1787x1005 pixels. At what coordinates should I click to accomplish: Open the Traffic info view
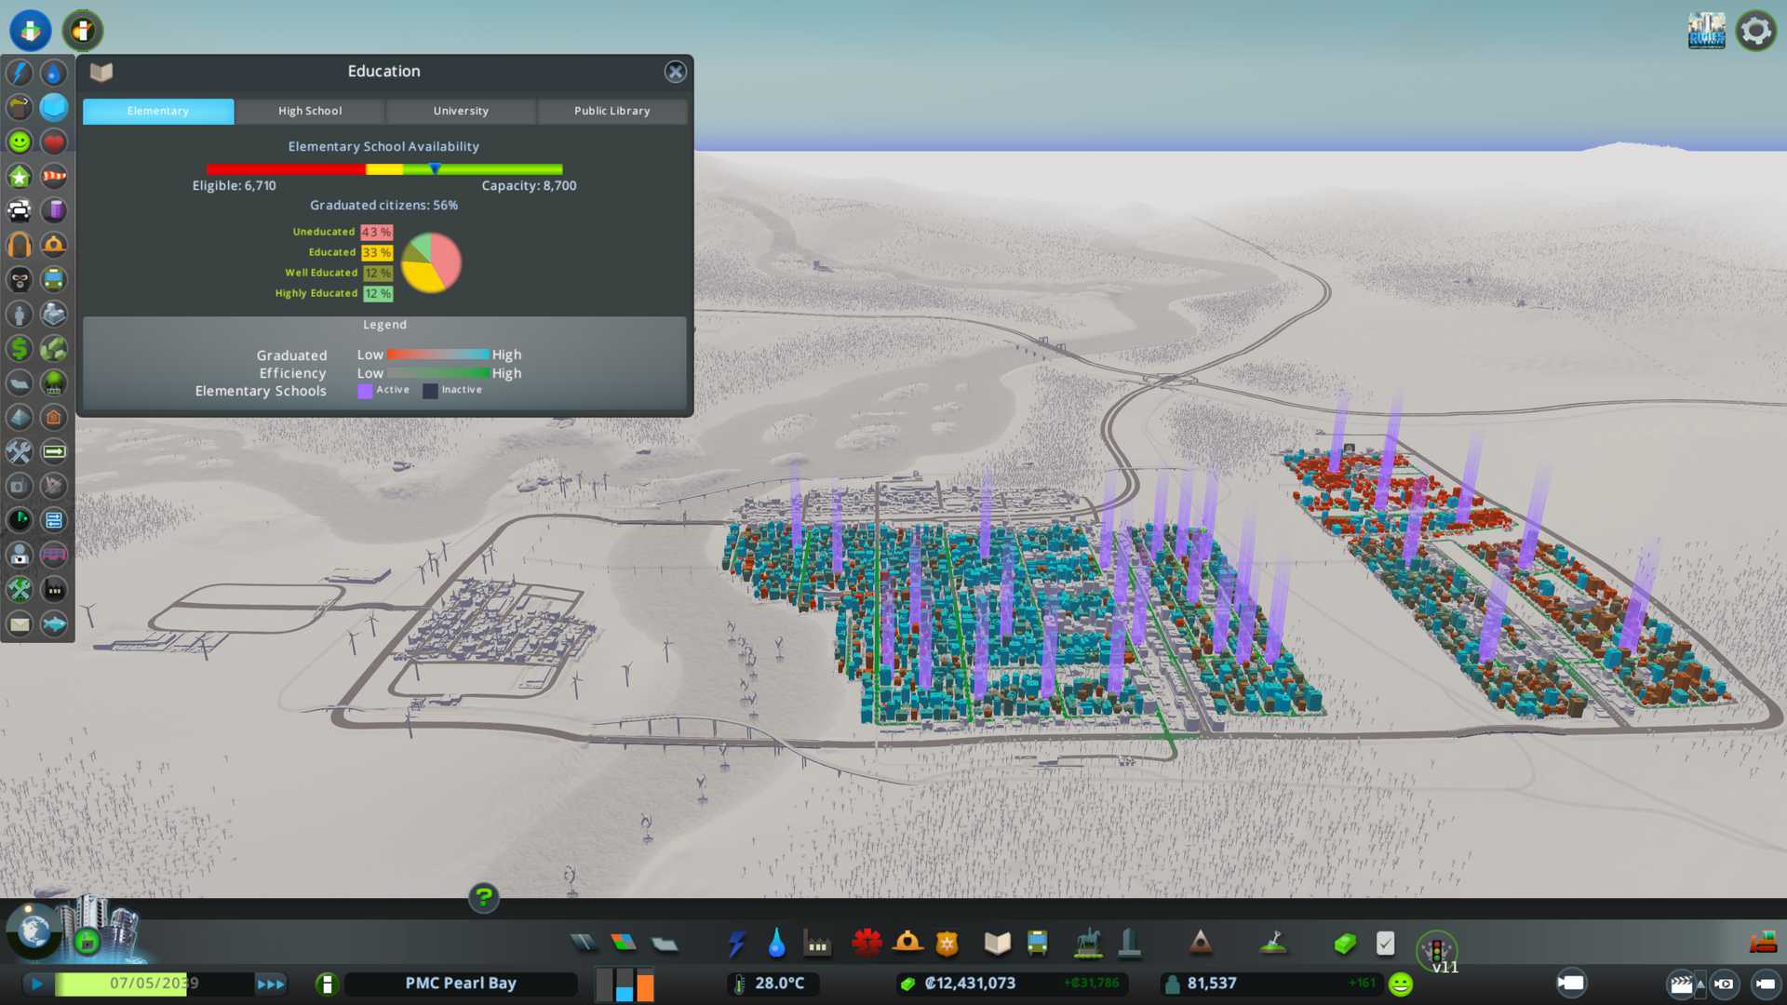coord(20,210)
